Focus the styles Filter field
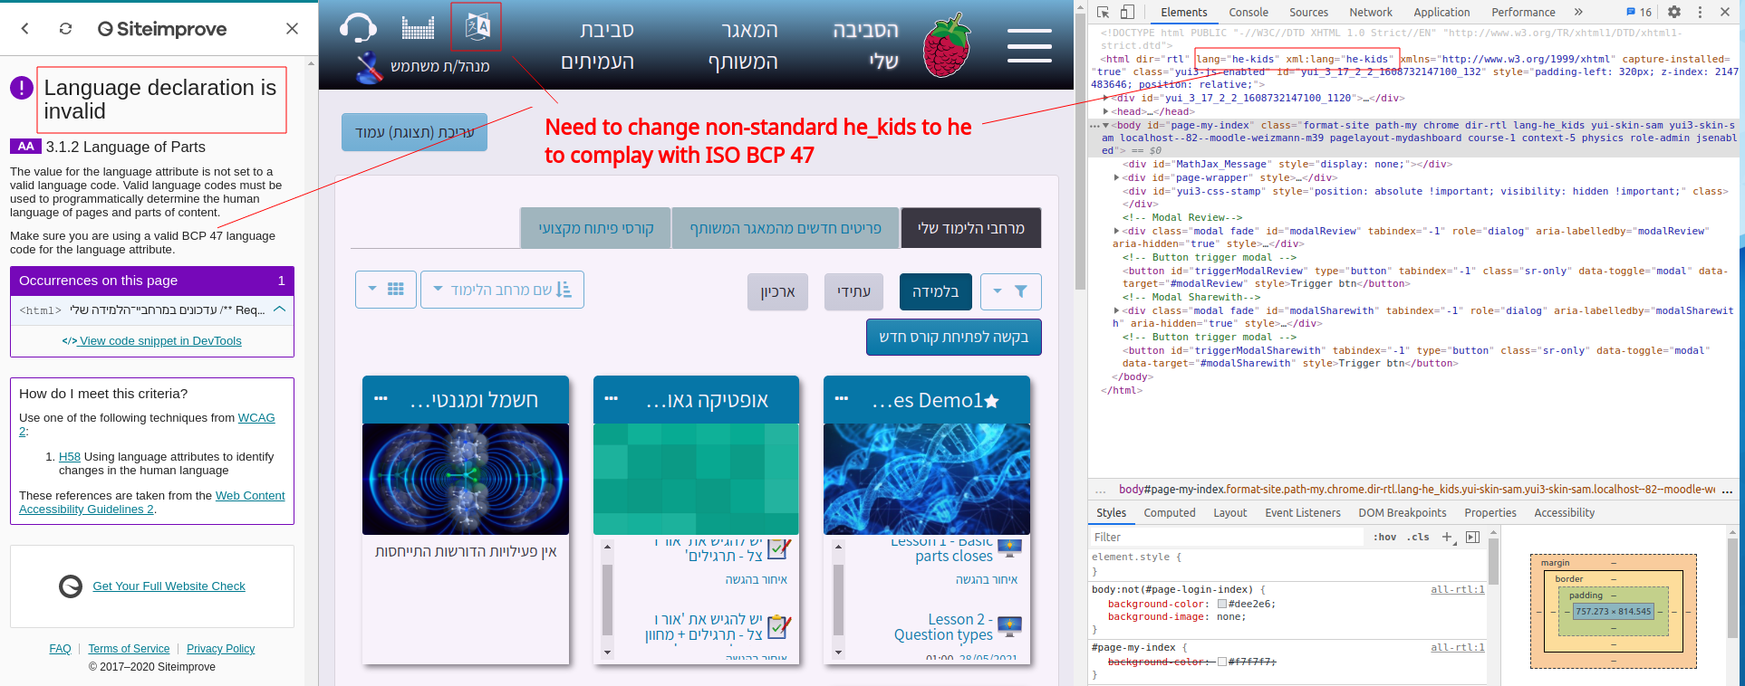 point(1227,537)
